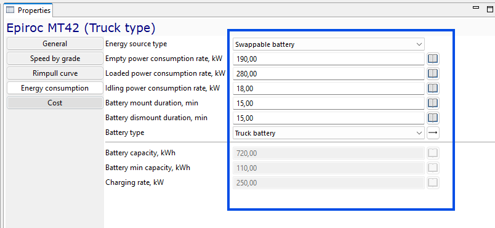
Task: Maximize the Properties panel
Action: (x=490, y=9)
